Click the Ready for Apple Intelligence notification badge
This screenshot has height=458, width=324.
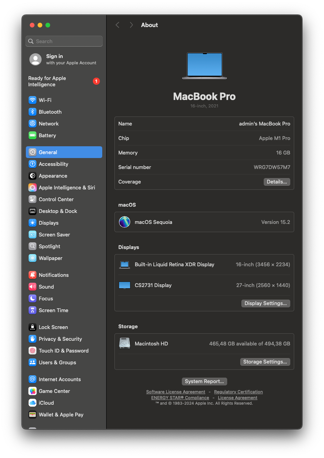coord(96,81)
